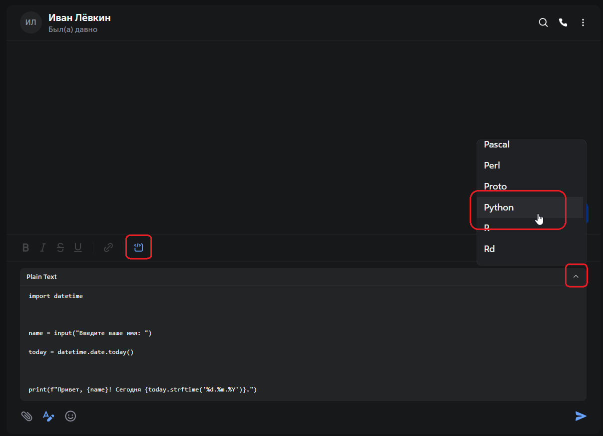The image size is (603, 436).
Task: Open the text formatting options
Action: pyautogui.click(x=48, y=416)
